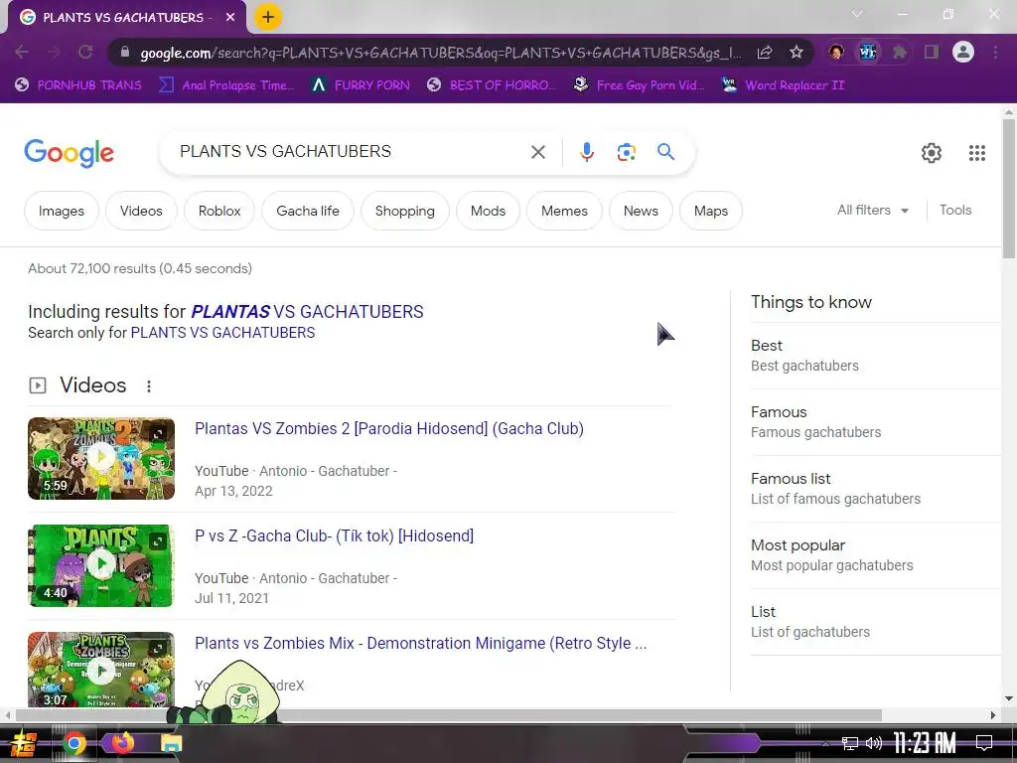Start voice search with the microphone
1017x763 pixels.
pyautogui.click(x=586, y=152)
